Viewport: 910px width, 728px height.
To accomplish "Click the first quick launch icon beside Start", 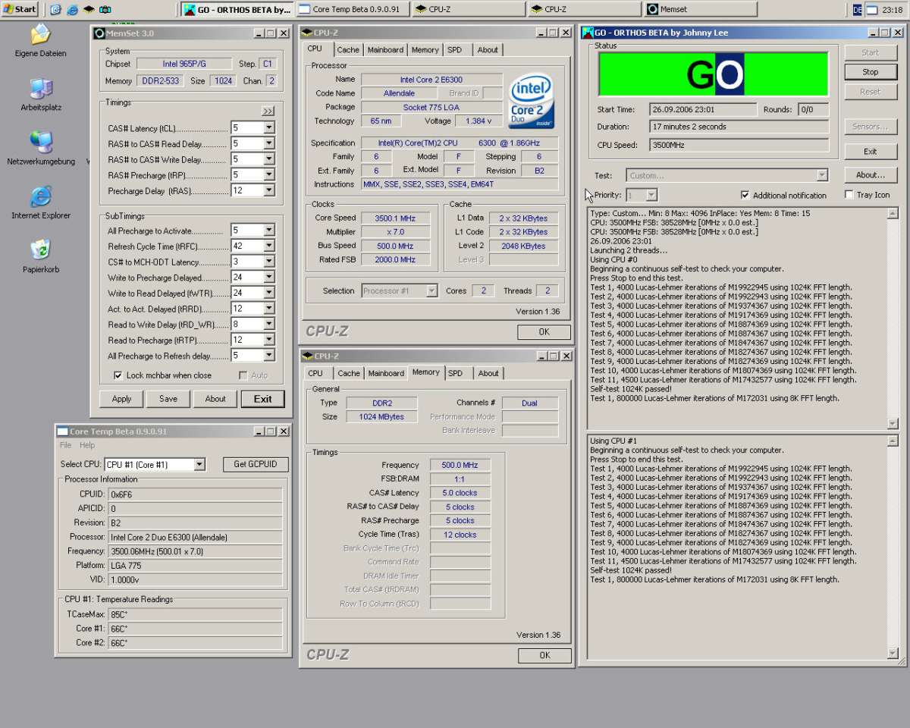I will click(x=55, y=9).
